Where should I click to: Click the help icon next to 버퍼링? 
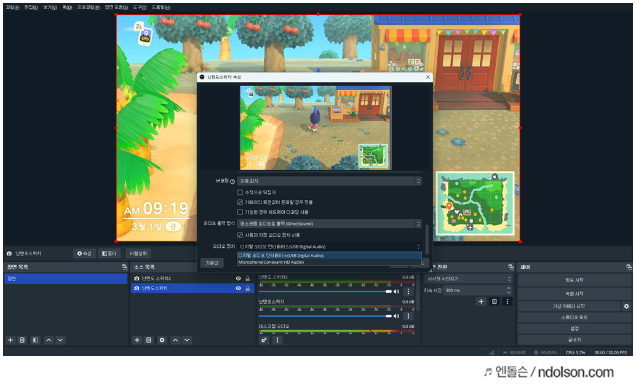coord(233,181)
